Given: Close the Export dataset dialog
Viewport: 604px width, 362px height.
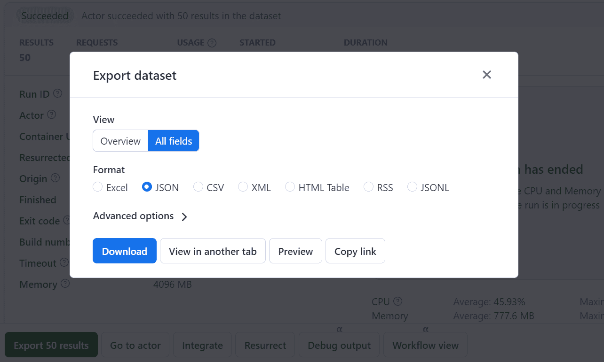Looking at the screenshot, I should point(486,74).
